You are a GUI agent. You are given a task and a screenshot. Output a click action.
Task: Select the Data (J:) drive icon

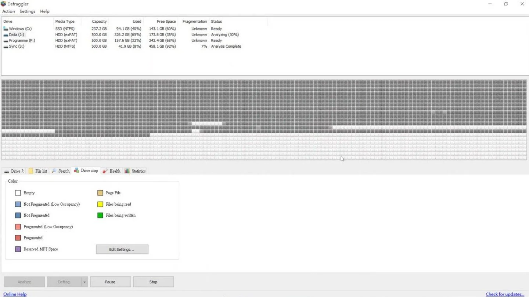click(6, 34)
